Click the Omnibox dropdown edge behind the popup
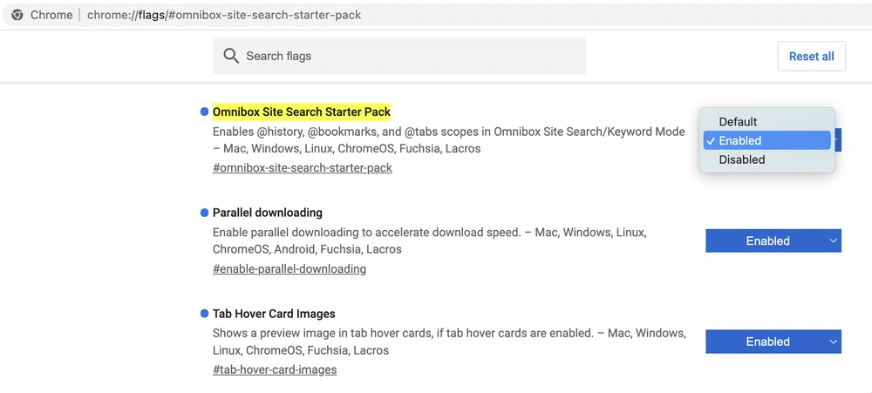 coord(838,140)
